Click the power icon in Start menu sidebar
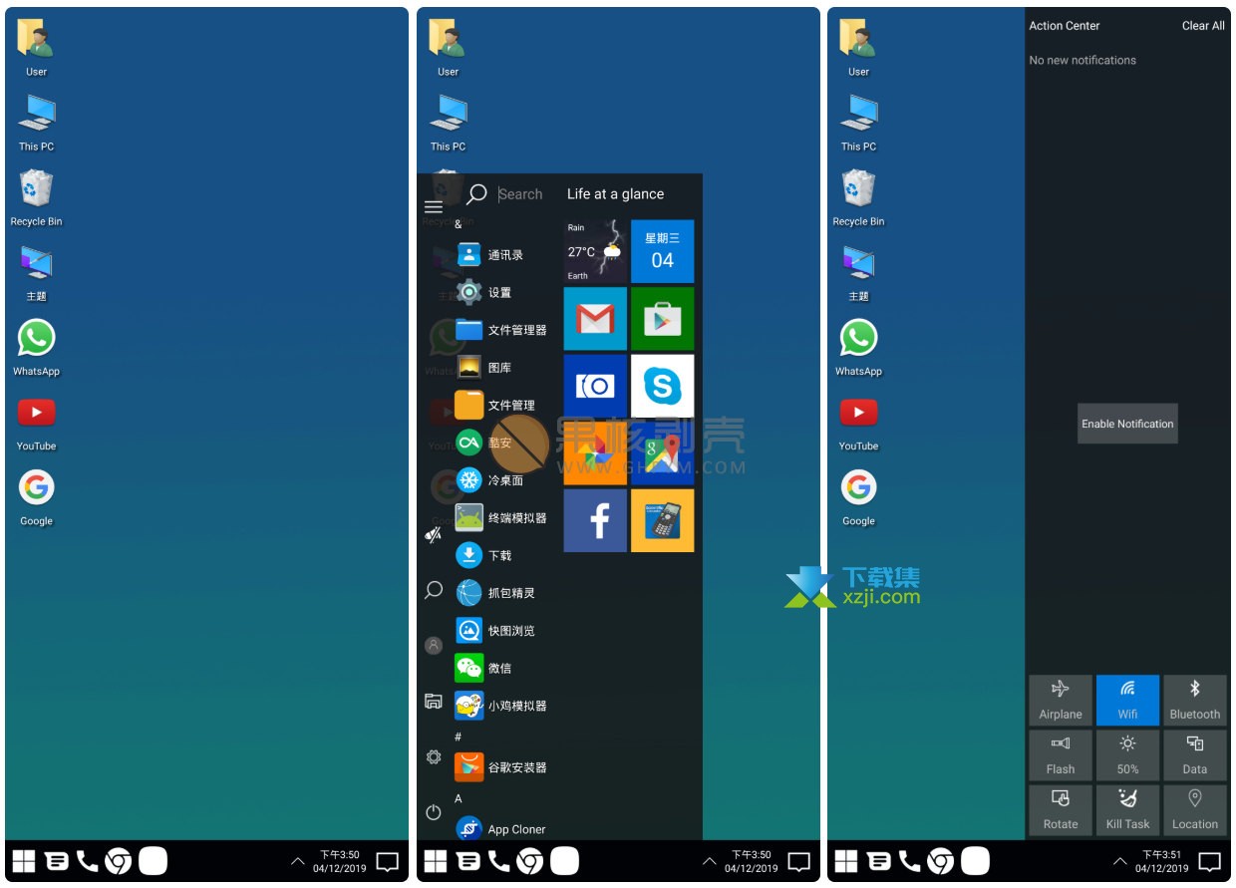The width and height of the screenshot is (1236, 888). [433, 812]
